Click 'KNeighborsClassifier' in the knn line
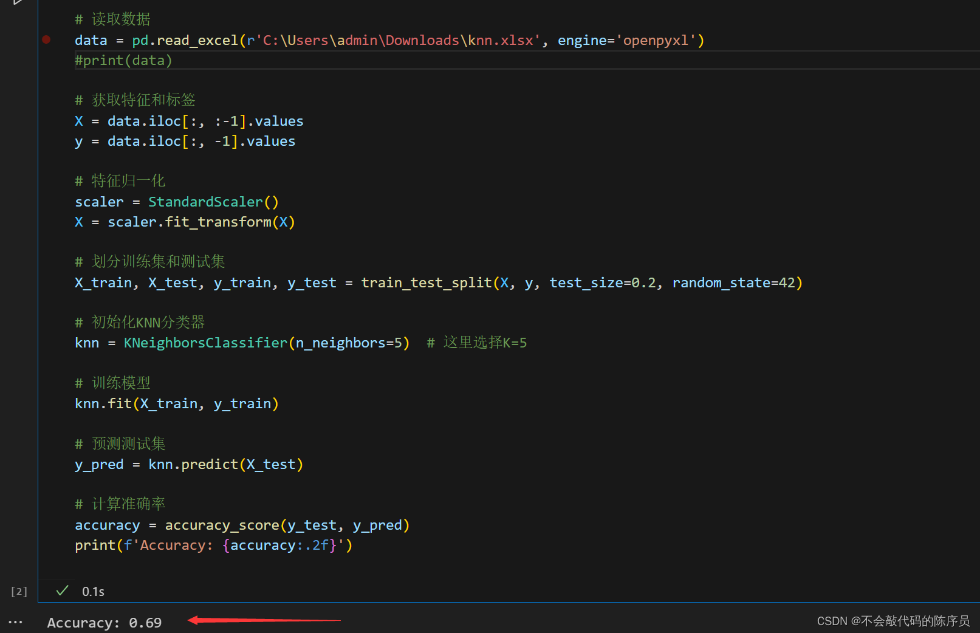This screenshot has height=633, width=980. pyautogui.click(x=205, y=343)
